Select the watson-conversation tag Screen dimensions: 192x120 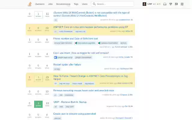point(108,43)
